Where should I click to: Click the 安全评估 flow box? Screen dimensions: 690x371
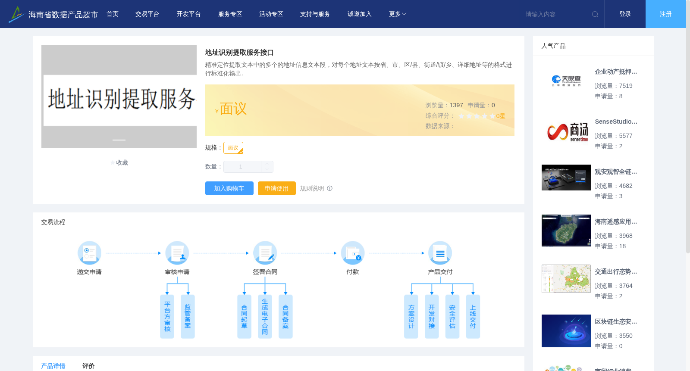point(452,317)
